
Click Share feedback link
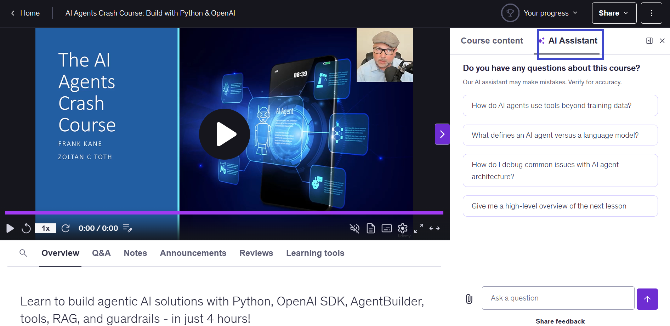tap(560, 321)
